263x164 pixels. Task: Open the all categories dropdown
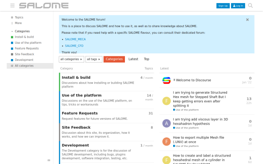click(71, 59)
